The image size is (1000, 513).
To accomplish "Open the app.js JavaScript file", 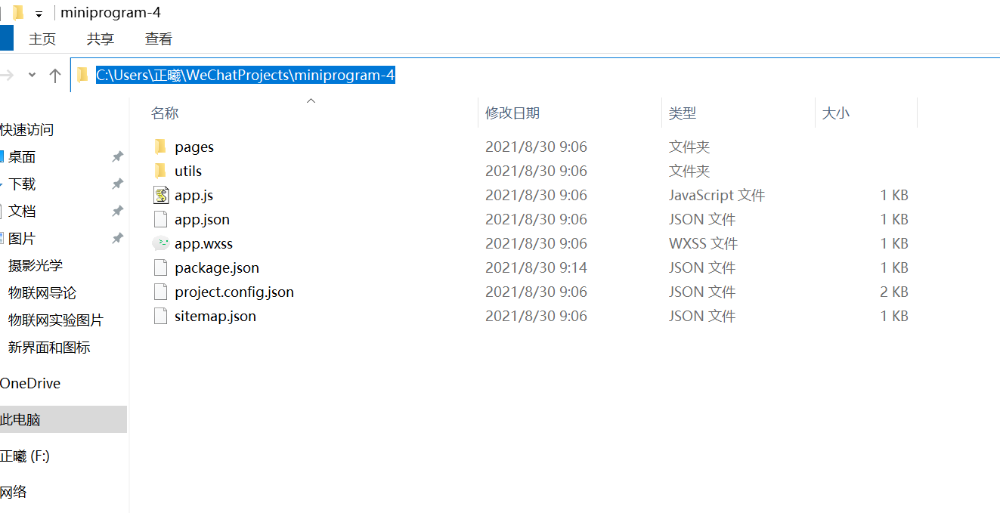I will [193, 195].
